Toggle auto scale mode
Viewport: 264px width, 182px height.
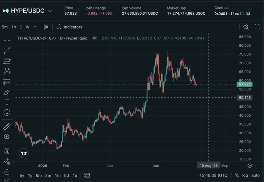pos(255,175)
